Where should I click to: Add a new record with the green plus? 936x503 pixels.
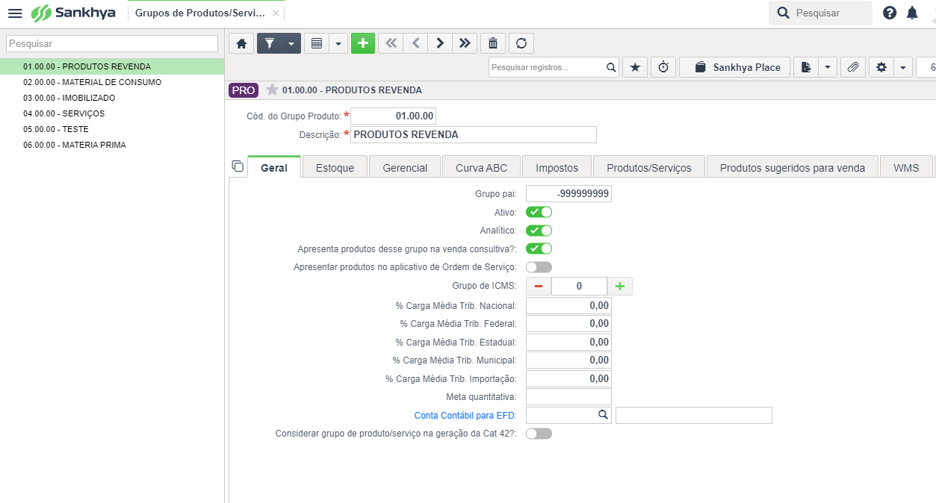pyautogui.click(x=363, y=43)
